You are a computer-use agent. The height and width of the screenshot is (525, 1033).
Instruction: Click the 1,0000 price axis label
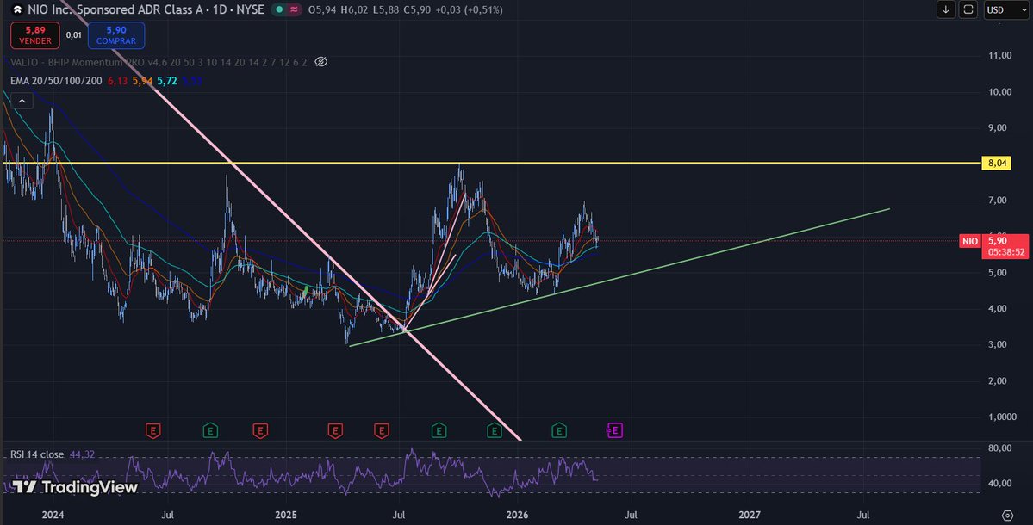point(1003,417)
